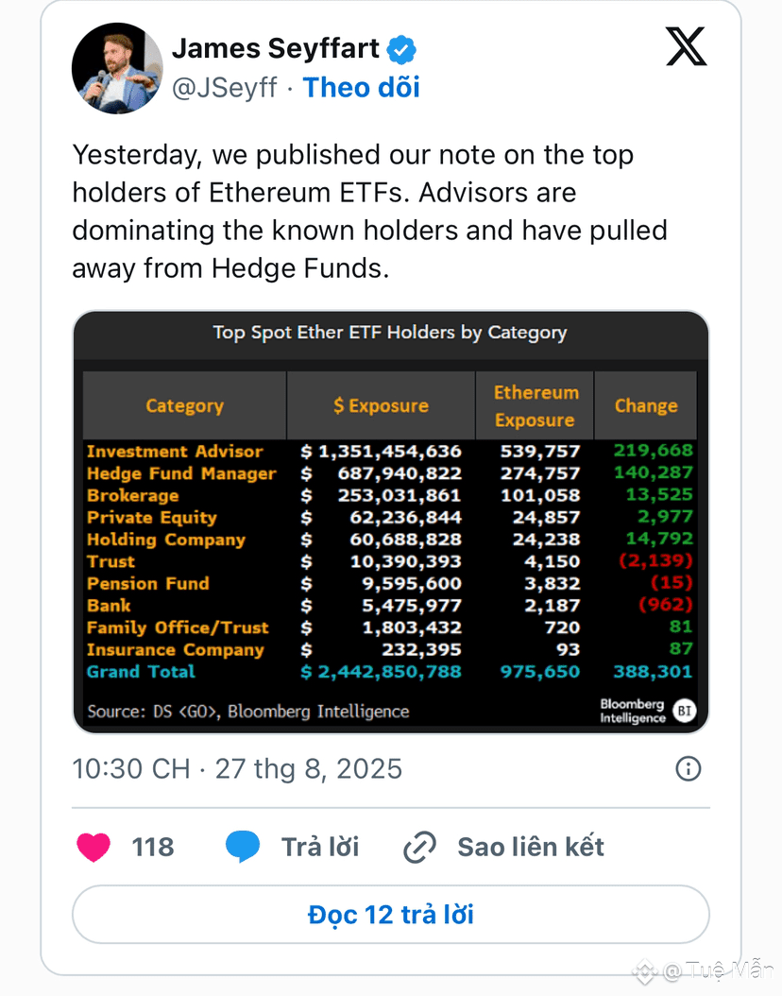782x996 pixels.
Task: Open James Seyffart's profile picture
Action: (x=117, y=68)
